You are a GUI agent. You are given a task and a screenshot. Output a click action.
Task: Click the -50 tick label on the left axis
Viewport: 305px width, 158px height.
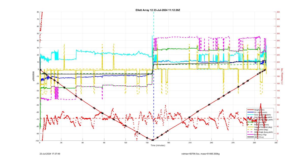point(37,105)
